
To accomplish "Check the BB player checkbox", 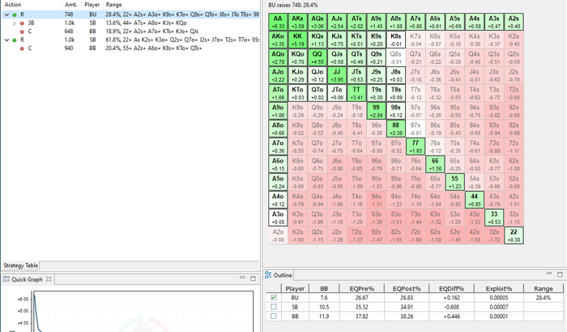I will 274,316.
